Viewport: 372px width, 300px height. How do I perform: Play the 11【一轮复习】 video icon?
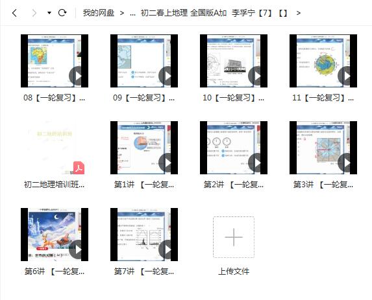347,76
